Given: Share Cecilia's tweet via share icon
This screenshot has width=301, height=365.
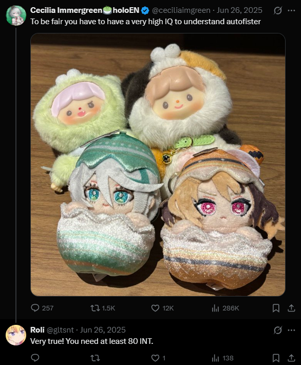Looking at the screenshot, I should point(291,308).
